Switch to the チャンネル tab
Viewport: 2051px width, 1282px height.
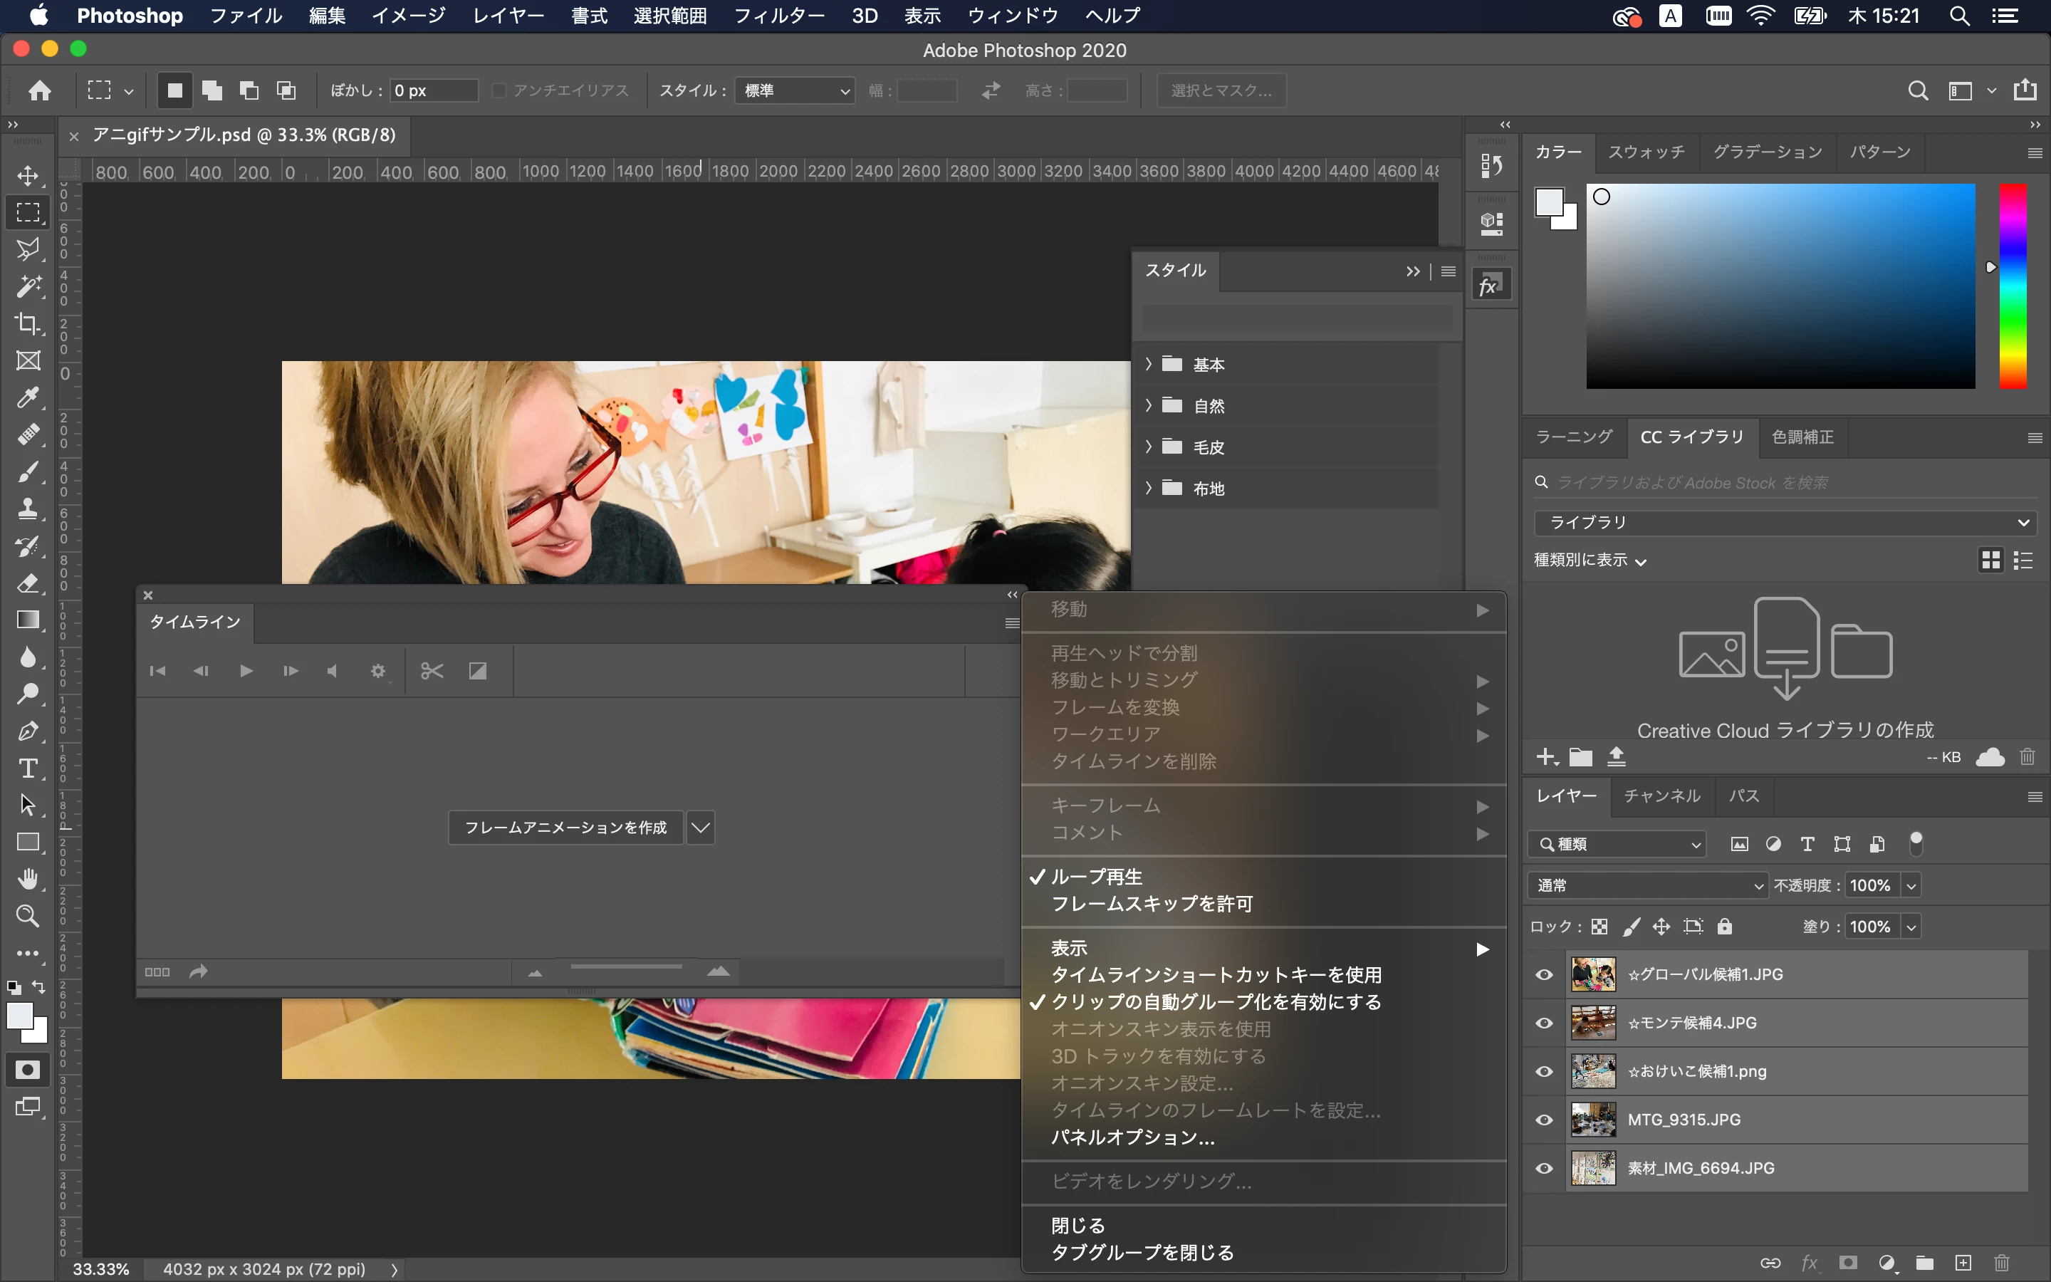[x=1661, y=796]
